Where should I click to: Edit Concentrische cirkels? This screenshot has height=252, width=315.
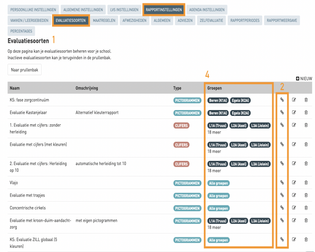tap(294, 207)
